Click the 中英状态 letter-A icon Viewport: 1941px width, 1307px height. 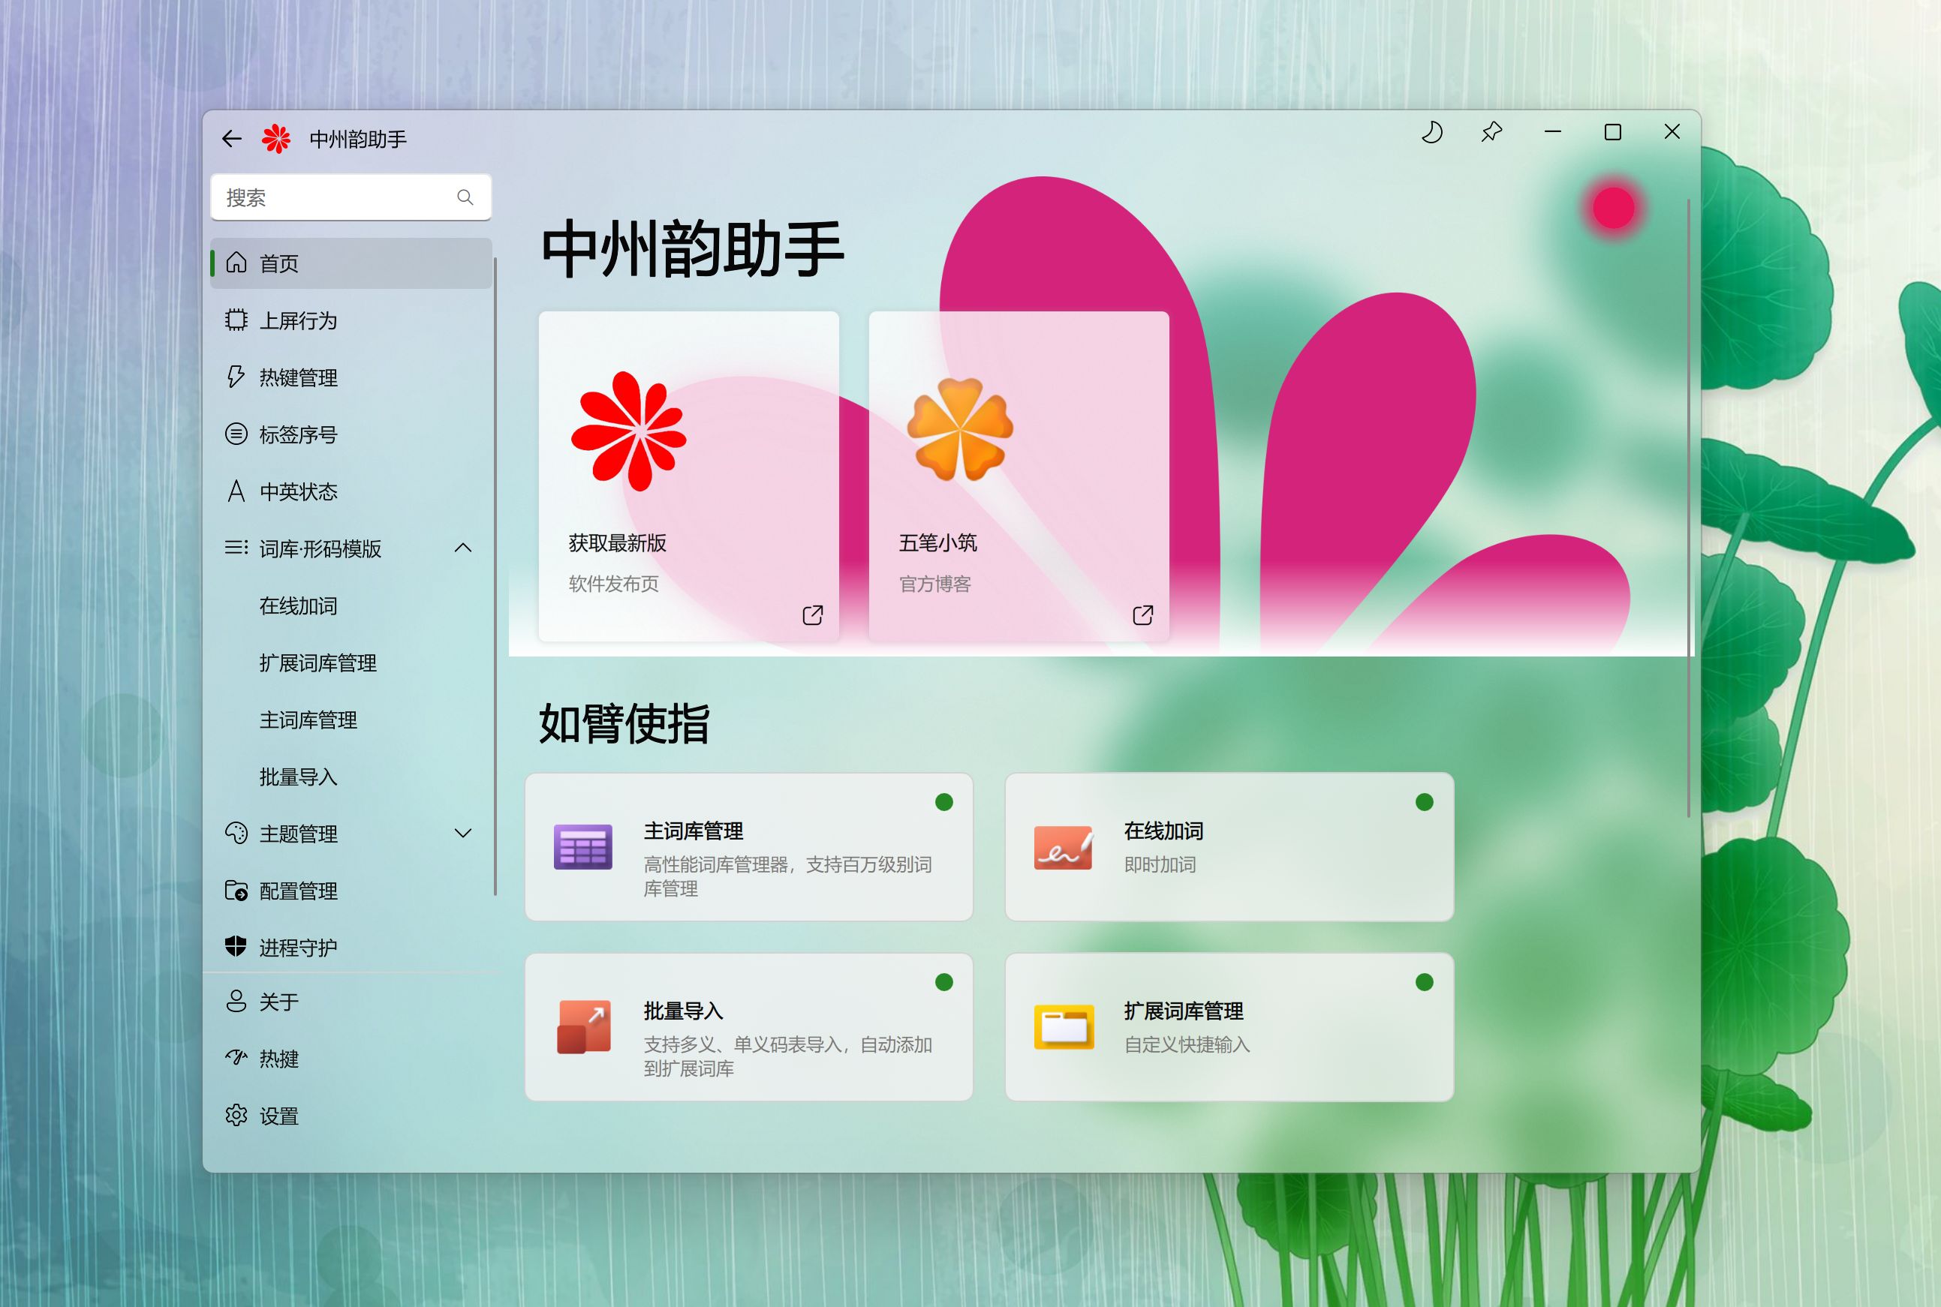coord(236,491)
